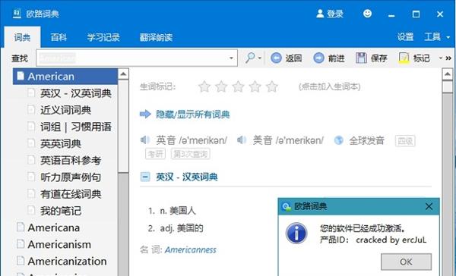Click the 欧路词典 app icon in title bar
Viewport: 456px width, 276px height.
coord(17,14)
